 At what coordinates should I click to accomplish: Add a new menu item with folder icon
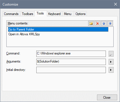click(91, 23)
